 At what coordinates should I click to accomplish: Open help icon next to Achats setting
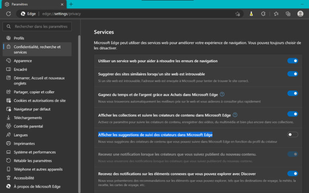(222, 94)
